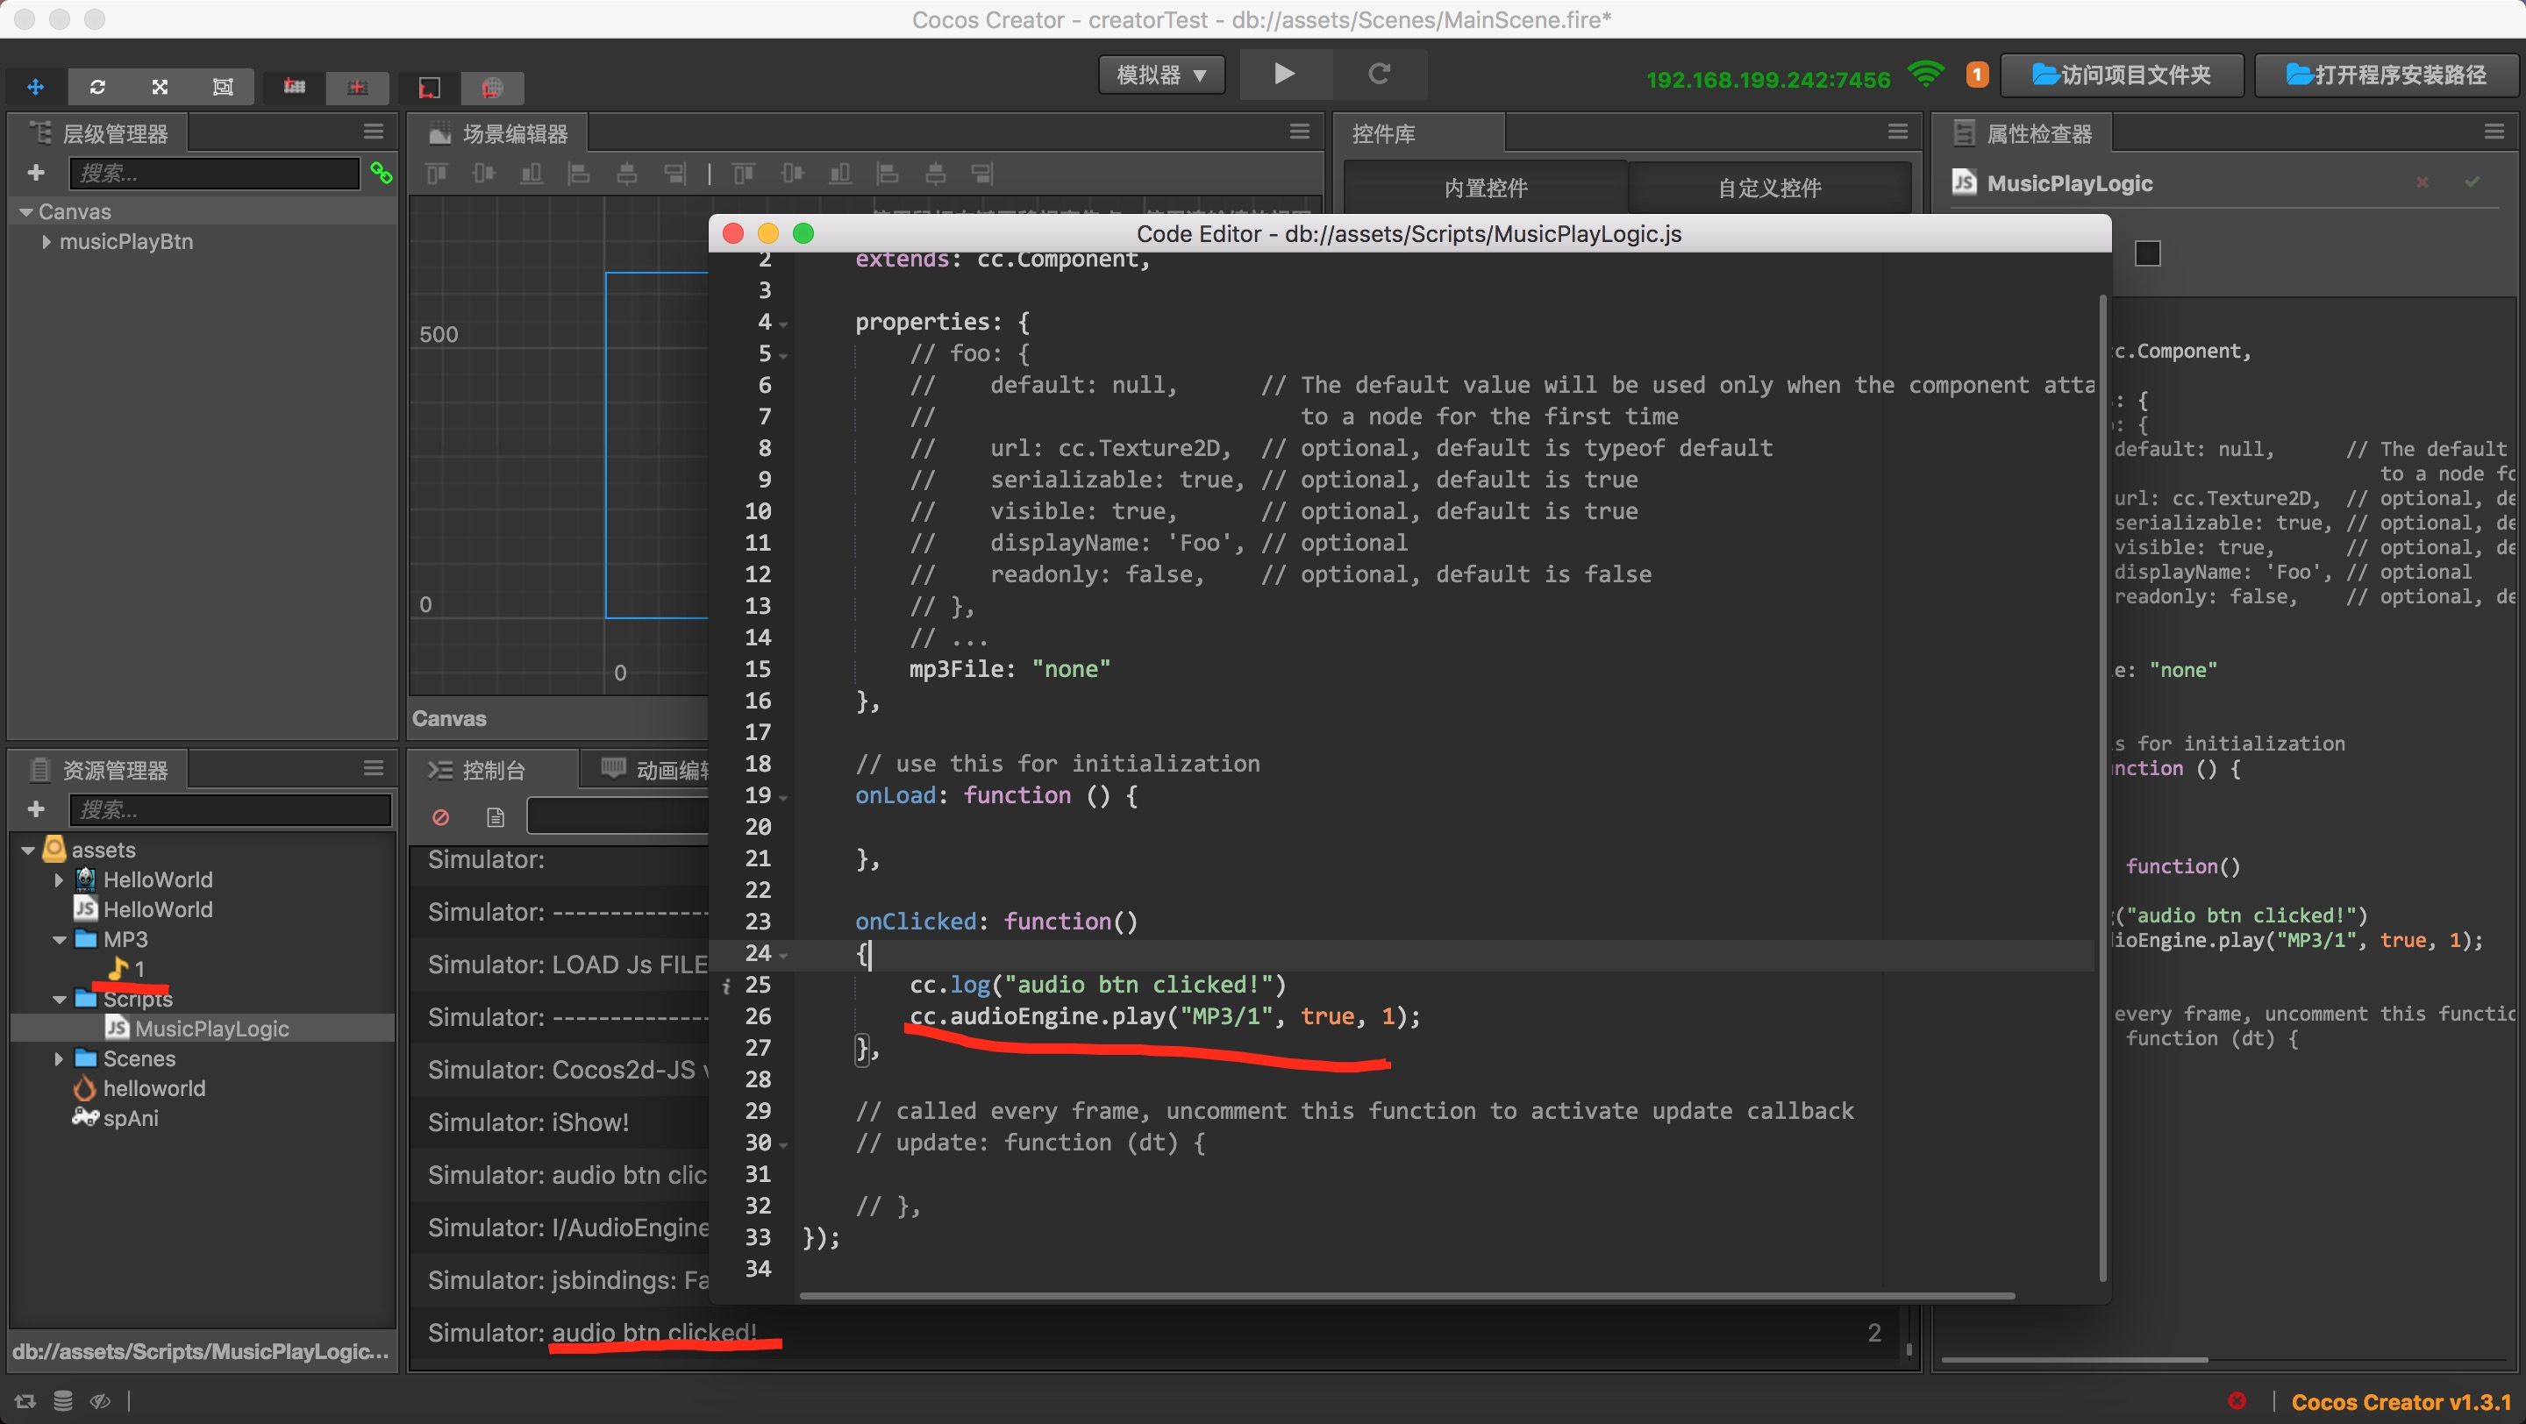
Task: Click the refresh preview icon
Action: pyautogui.click(x=1379, y=75)
